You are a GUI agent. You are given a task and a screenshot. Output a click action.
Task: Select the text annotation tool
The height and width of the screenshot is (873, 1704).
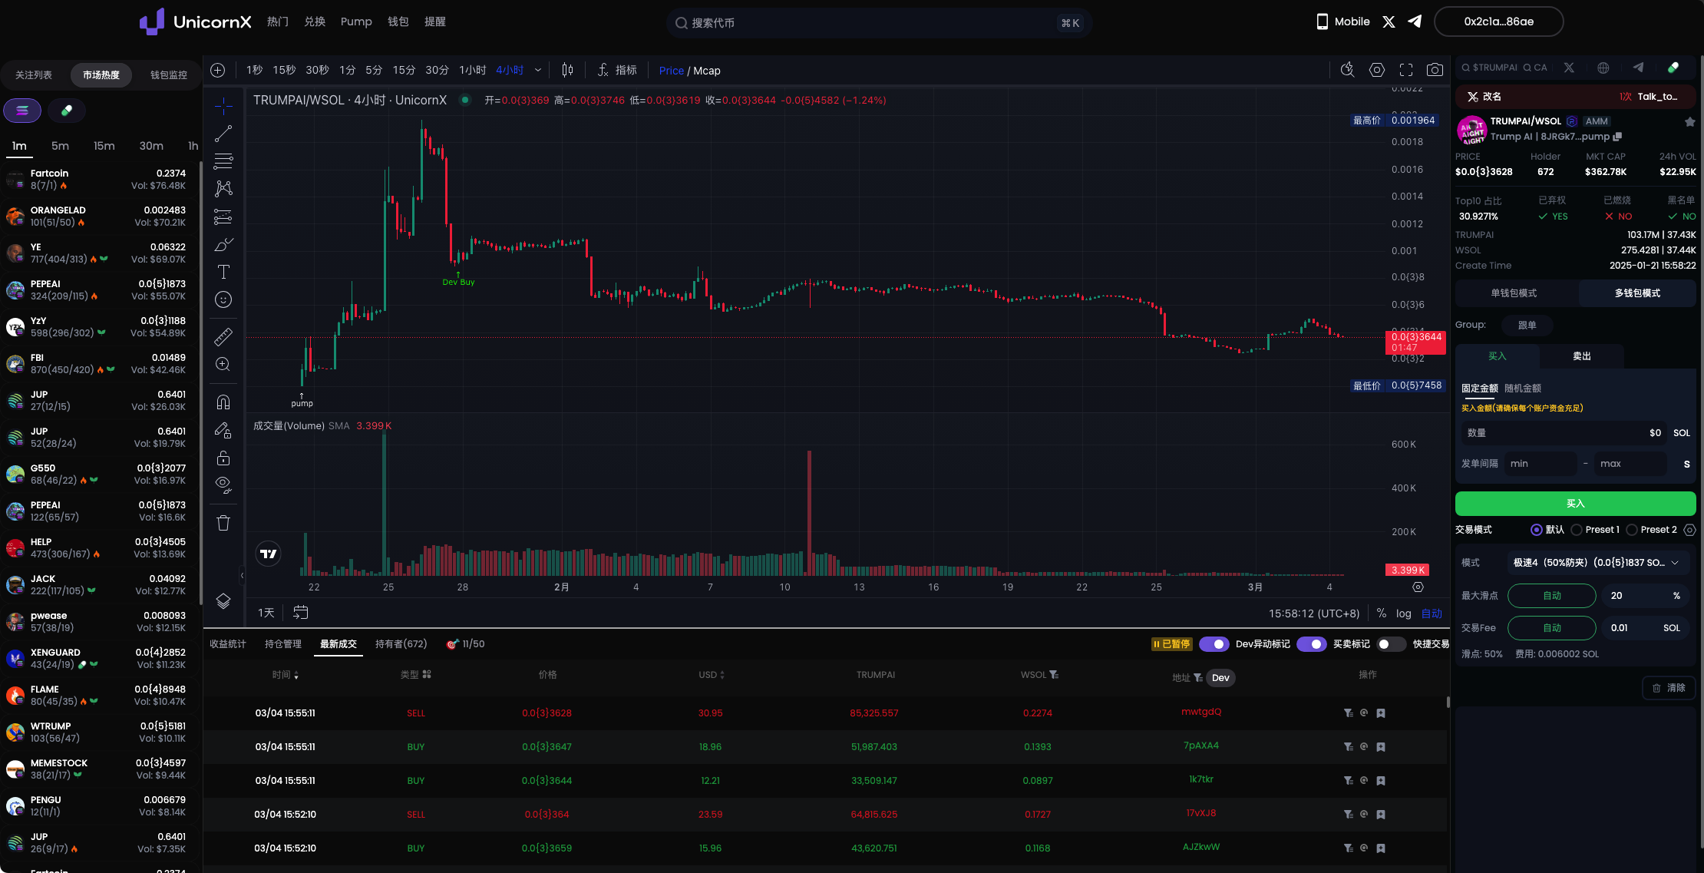[223, 272]
